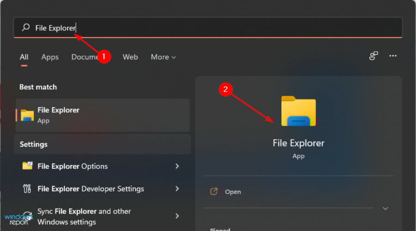Click the Best match heading

click(38, 87)
